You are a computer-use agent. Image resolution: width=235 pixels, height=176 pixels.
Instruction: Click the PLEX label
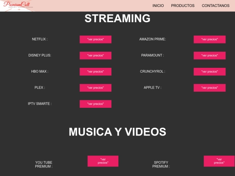coord(40,87)
